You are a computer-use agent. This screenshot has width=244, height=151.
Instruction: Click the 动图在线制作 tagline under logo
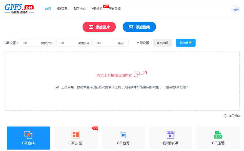pos(19,12)
